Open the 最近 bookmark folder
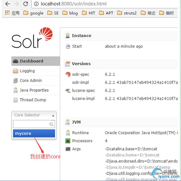Screen dimensions: 181x181 point(148,13)
